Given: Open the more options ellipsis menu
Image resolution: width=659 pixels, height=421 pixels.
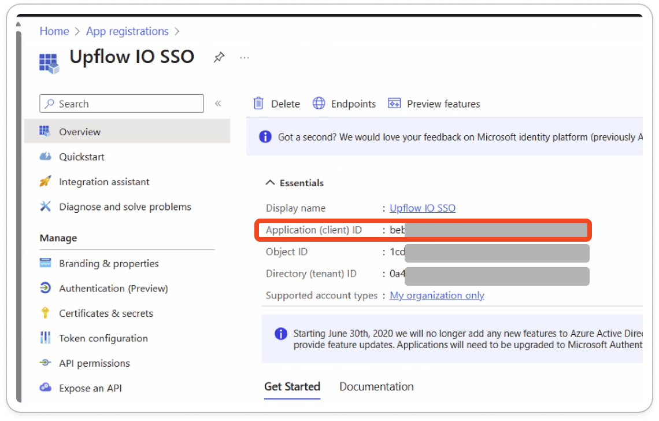Looking at the screenshot, I should [245, 58].
